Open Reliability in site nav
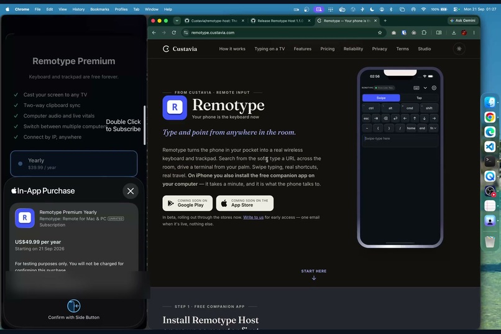This screenshot has width=501, height=334. (353, 49)
